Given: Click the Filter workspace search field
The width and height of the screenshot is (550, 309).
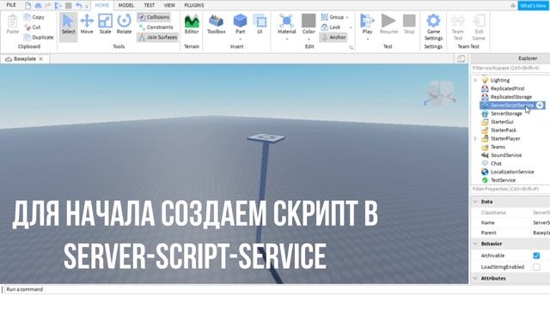Looking at the screenshot, I should 510,68.
